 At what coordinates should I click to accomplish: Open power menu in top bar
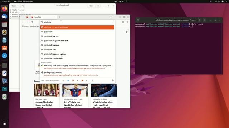tap(226, 1)
